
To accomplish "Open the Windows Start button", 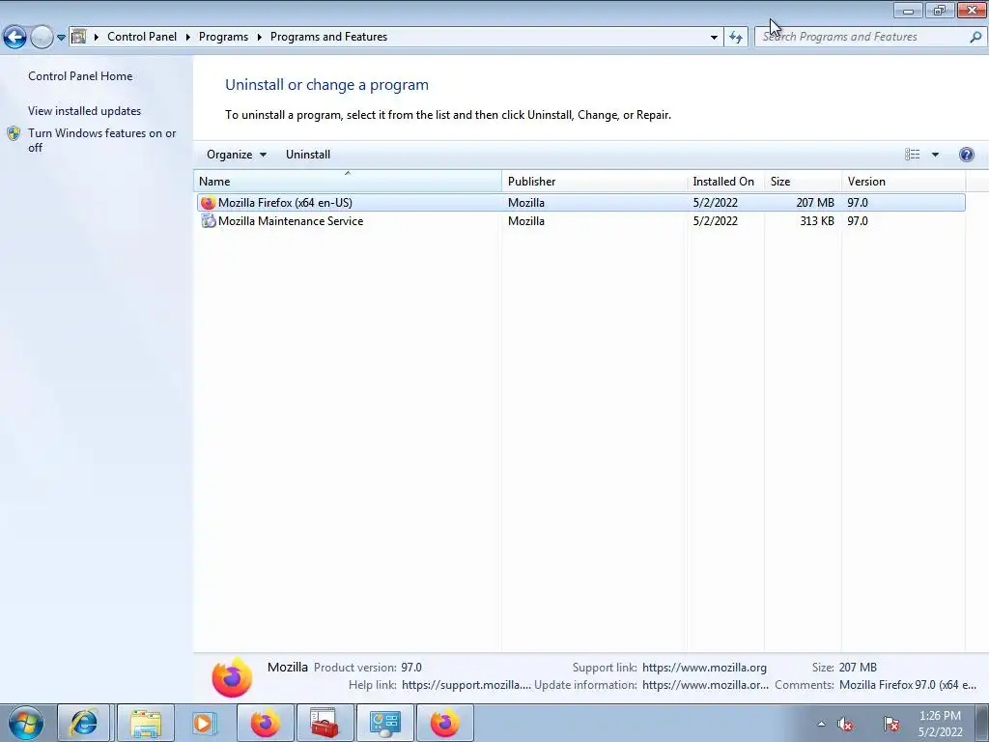I will click(x=26, y=723).
